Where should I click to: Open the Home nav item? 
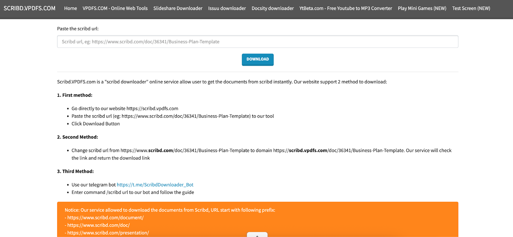(x=71, y=8)
